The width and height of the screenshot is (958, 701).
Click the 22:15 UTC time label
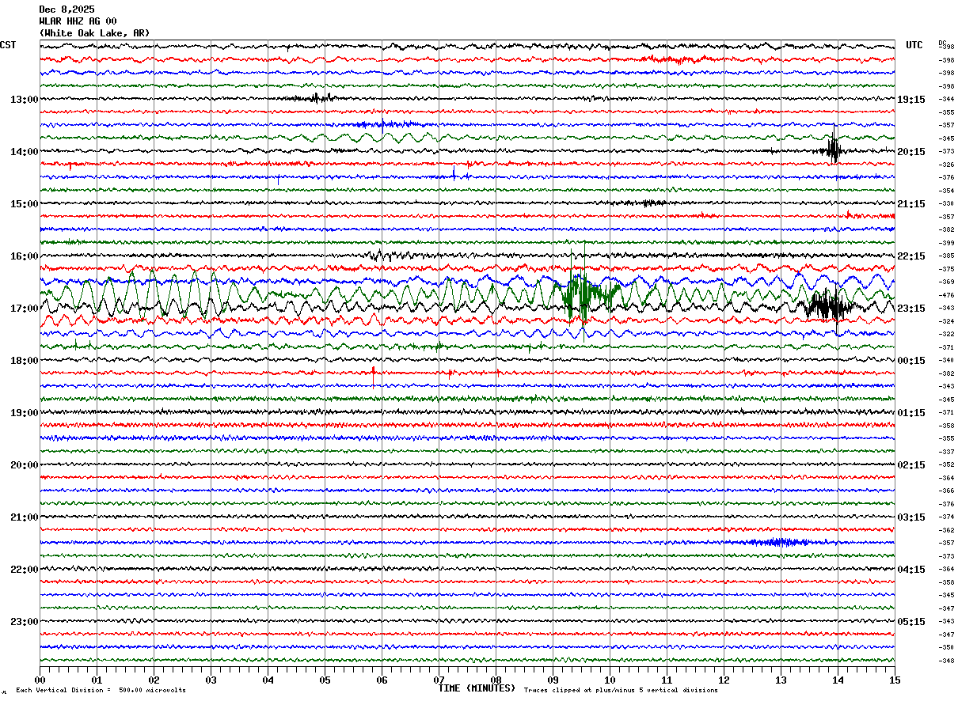[911, 256]
